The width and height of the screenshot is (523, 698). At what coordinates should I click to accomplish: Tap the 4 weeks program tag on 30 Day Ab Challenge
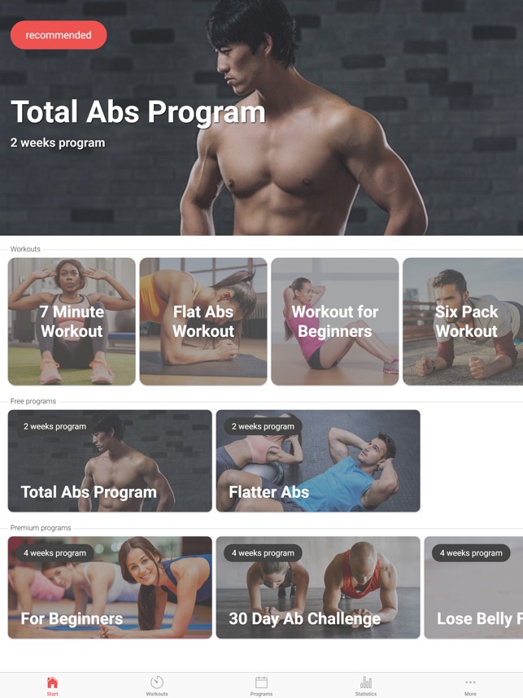pyautogui.click(x=263, y=553)
